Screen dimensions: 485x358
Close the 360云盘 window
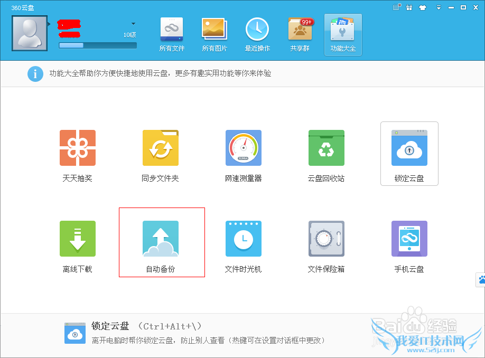[475, 7]
